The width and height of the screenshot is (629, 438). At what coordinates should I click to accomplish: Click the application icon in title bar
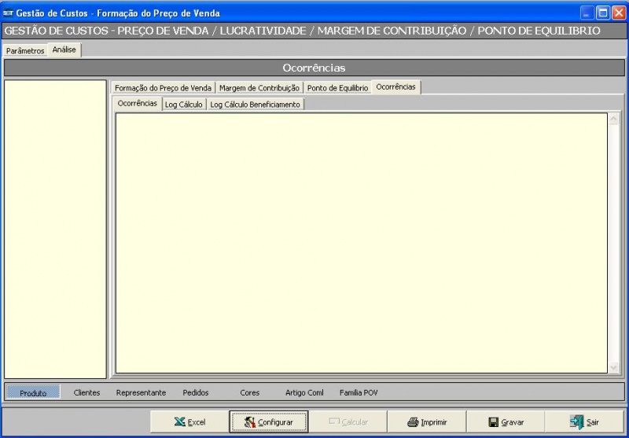(x=9, y=13)
